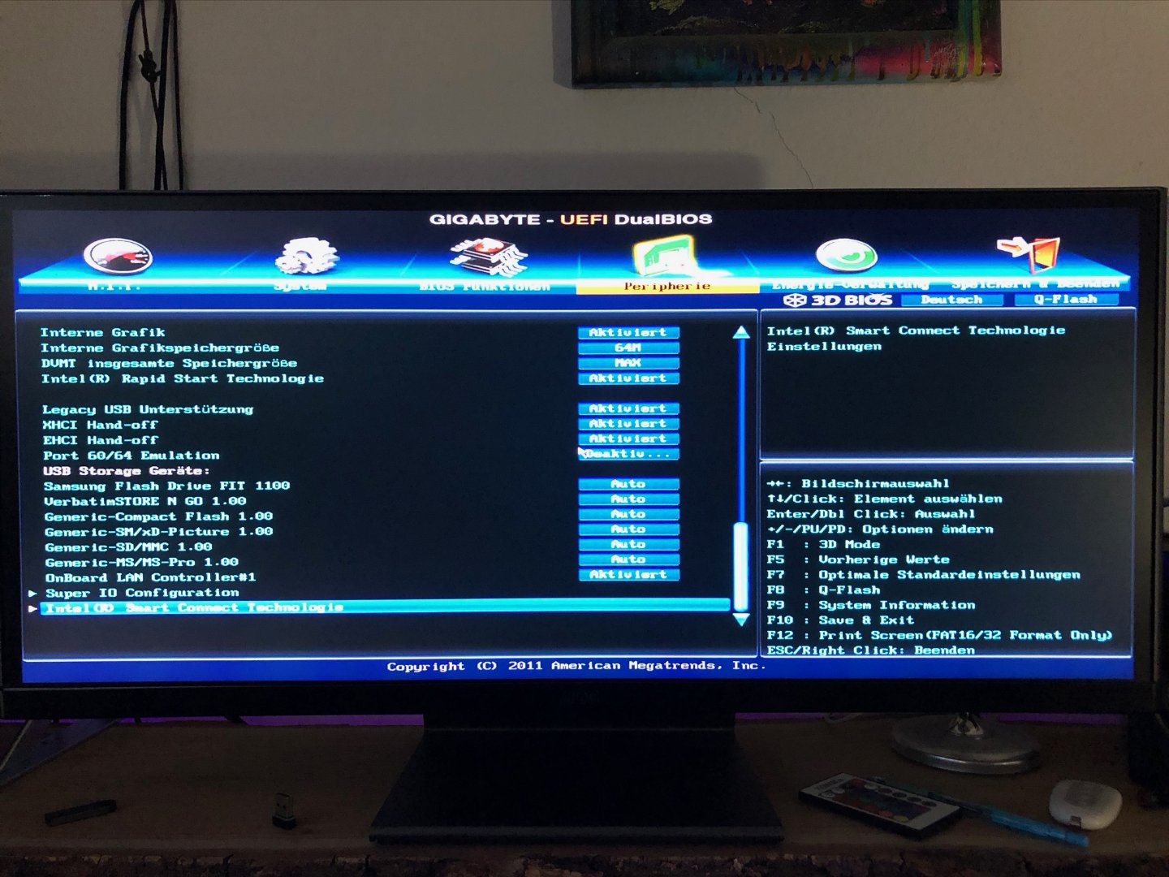
Task: Click 'F7 : Optimale Standardeinstellungen' help line
Action: pos(924,575)
